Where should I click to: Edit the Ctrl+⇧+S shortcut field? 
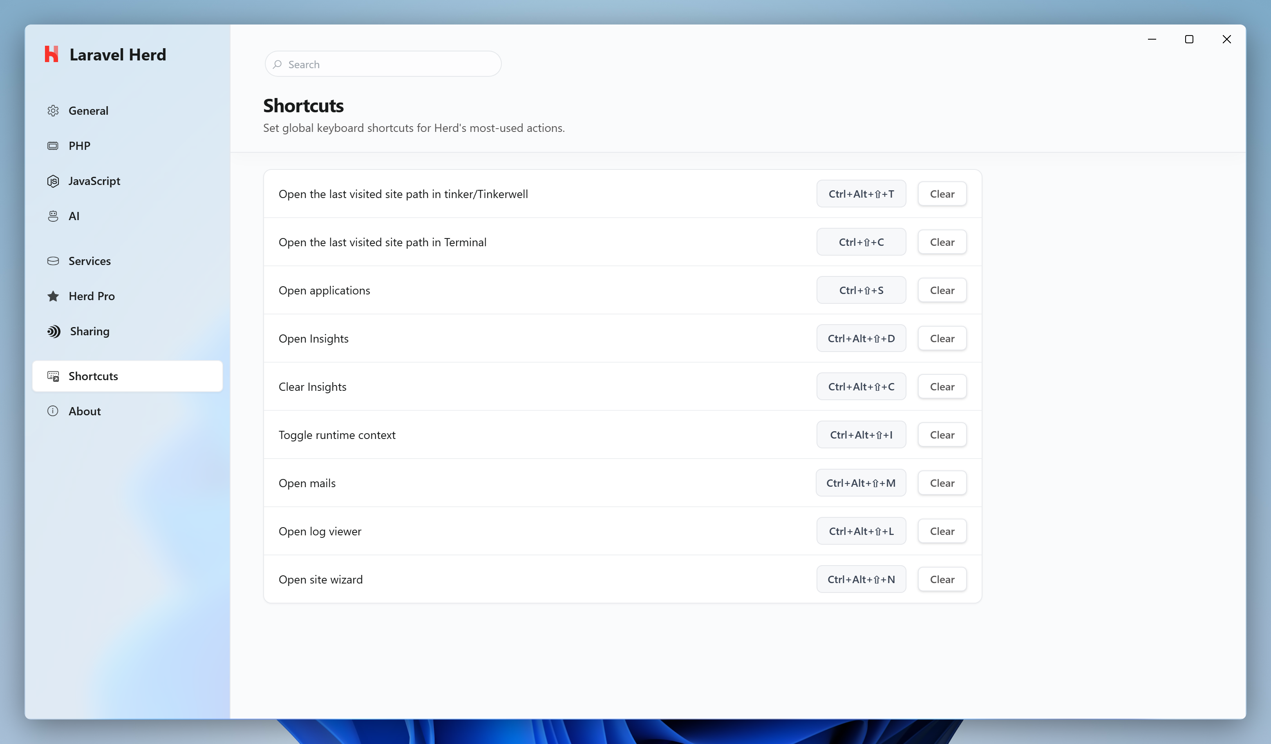pos(861,290)
